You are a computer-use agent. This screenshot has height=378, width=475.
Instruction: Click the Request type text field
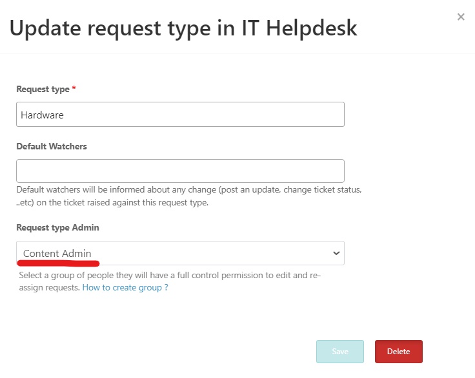click(180, 115)
